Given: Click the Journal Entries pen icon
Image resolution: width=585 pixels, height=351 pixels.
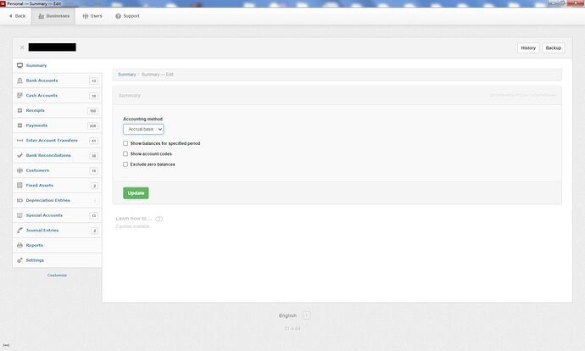Looking at the screenshot, I should tap(19, 230).
